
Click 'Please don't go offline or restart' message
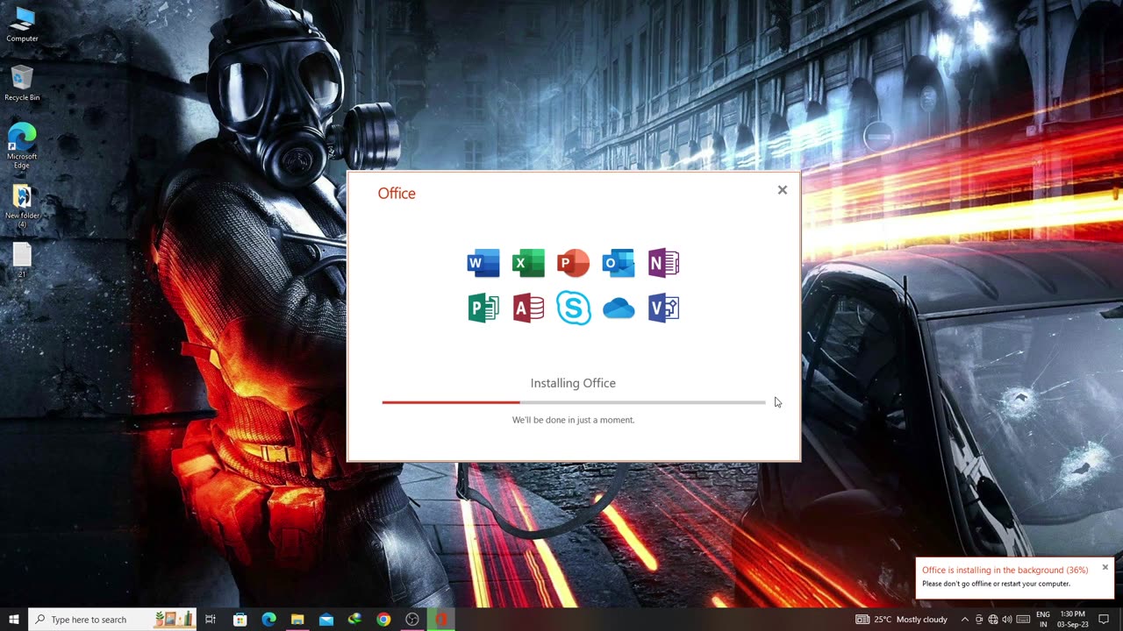point(996,584)
